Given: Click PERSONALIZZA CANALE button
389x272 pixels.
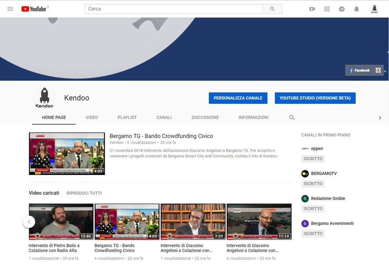Looking at the screenshot, I should (238, 98).
